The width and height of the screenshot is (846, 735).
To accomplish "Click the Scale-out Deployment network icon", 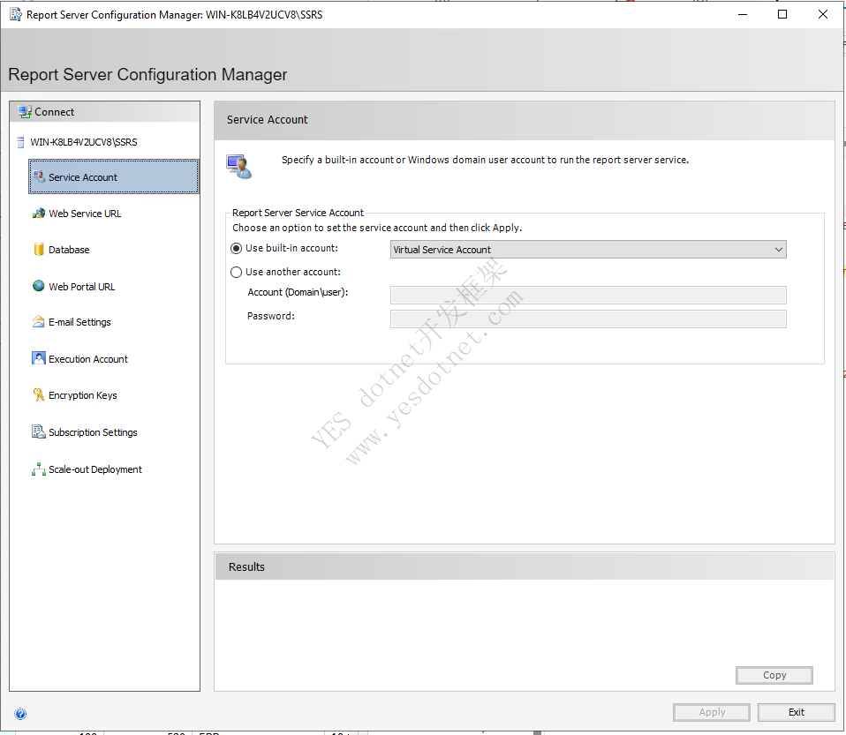I will pyautogui.click(x=39, y=469).
